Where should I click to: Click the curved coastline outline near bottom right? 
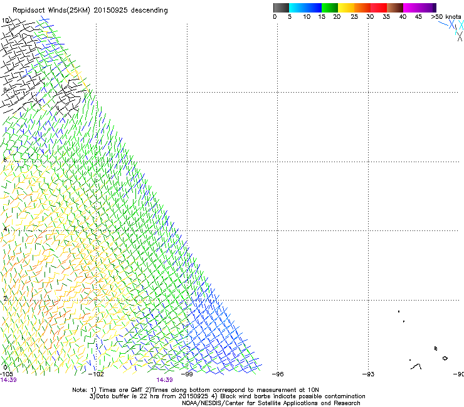(416, 367)
